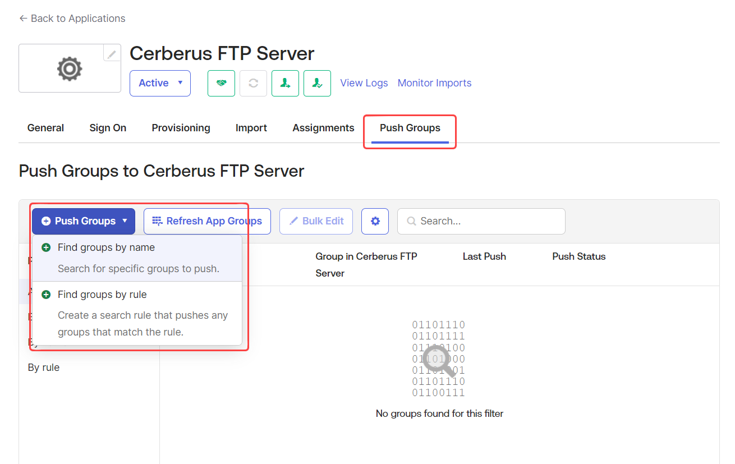Click the Last Push column header
Viewport: 735px width, 464px height.
click(484, 256)
